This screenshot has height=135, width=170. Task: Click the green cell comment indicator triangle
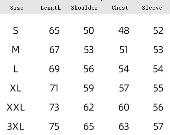(102, 1)
